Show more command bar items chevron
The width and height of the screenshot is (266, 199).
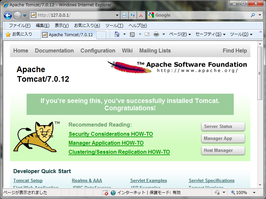pos(261,32)
